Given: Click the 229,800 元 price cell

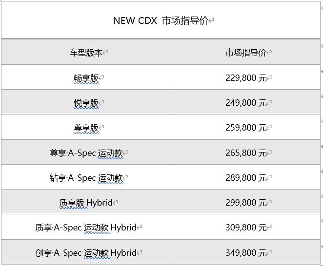Looking at the screenshot, I should pos(245,77).
